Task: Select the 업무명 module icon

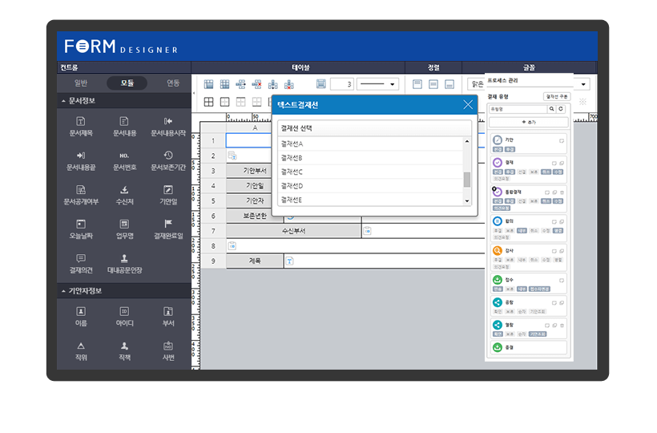Action: 124,225
